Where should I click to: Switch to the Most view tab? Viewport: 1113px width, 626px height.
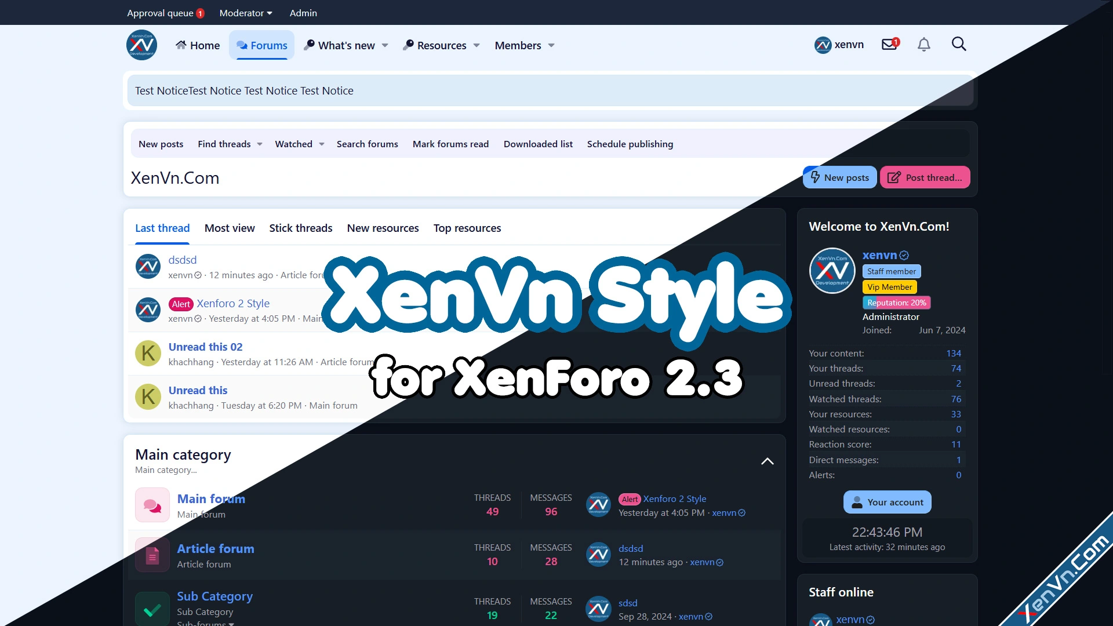(230, 228)
